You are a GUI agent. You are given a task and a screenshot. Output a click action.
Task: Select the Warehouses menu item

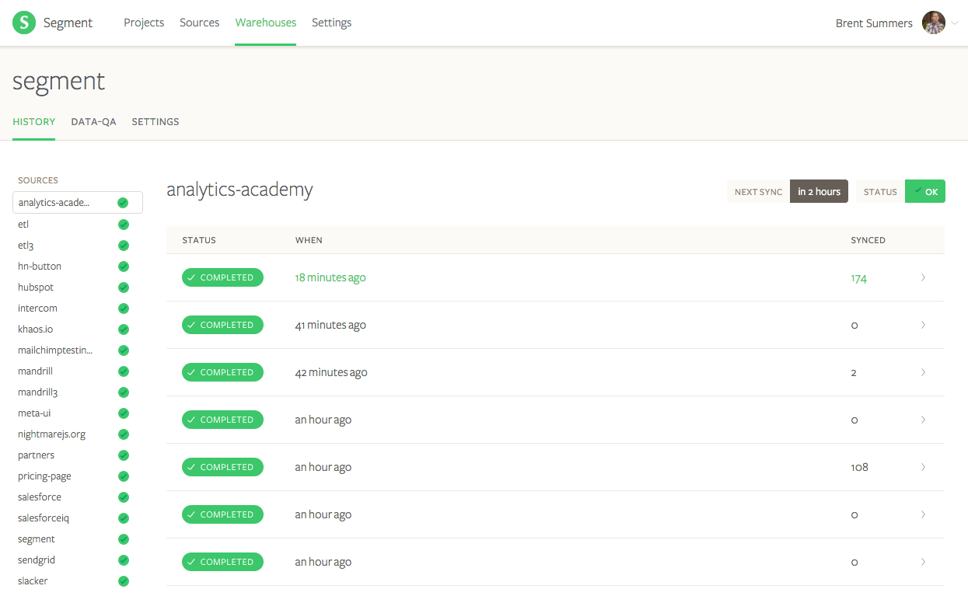point(266,23)
